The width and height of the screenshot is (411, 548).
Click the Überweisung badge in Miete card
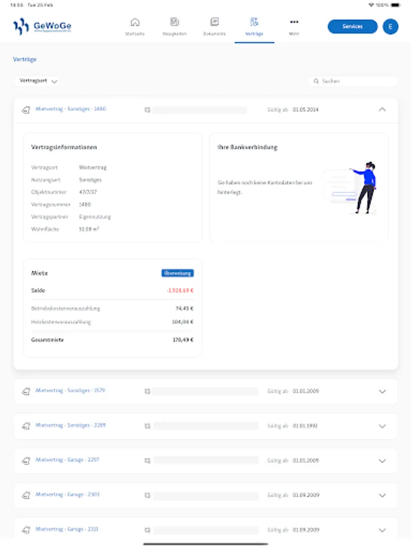click(x=178, y=273)
